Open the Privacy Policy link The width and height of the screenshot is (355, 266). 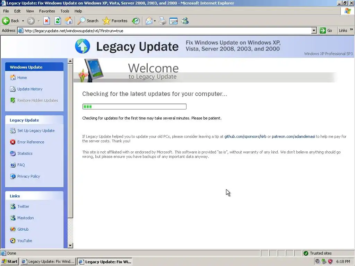28,176
